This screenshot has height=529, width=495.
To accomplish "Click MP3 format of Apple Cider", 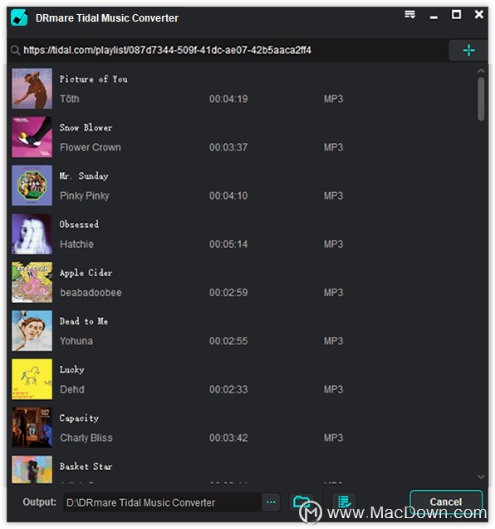I will (x=333, y=293).
